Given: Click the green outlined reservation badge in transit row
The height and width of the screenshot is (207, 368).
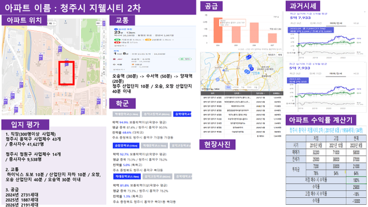Looking at the screenshot, I should (x=185, y=59).
